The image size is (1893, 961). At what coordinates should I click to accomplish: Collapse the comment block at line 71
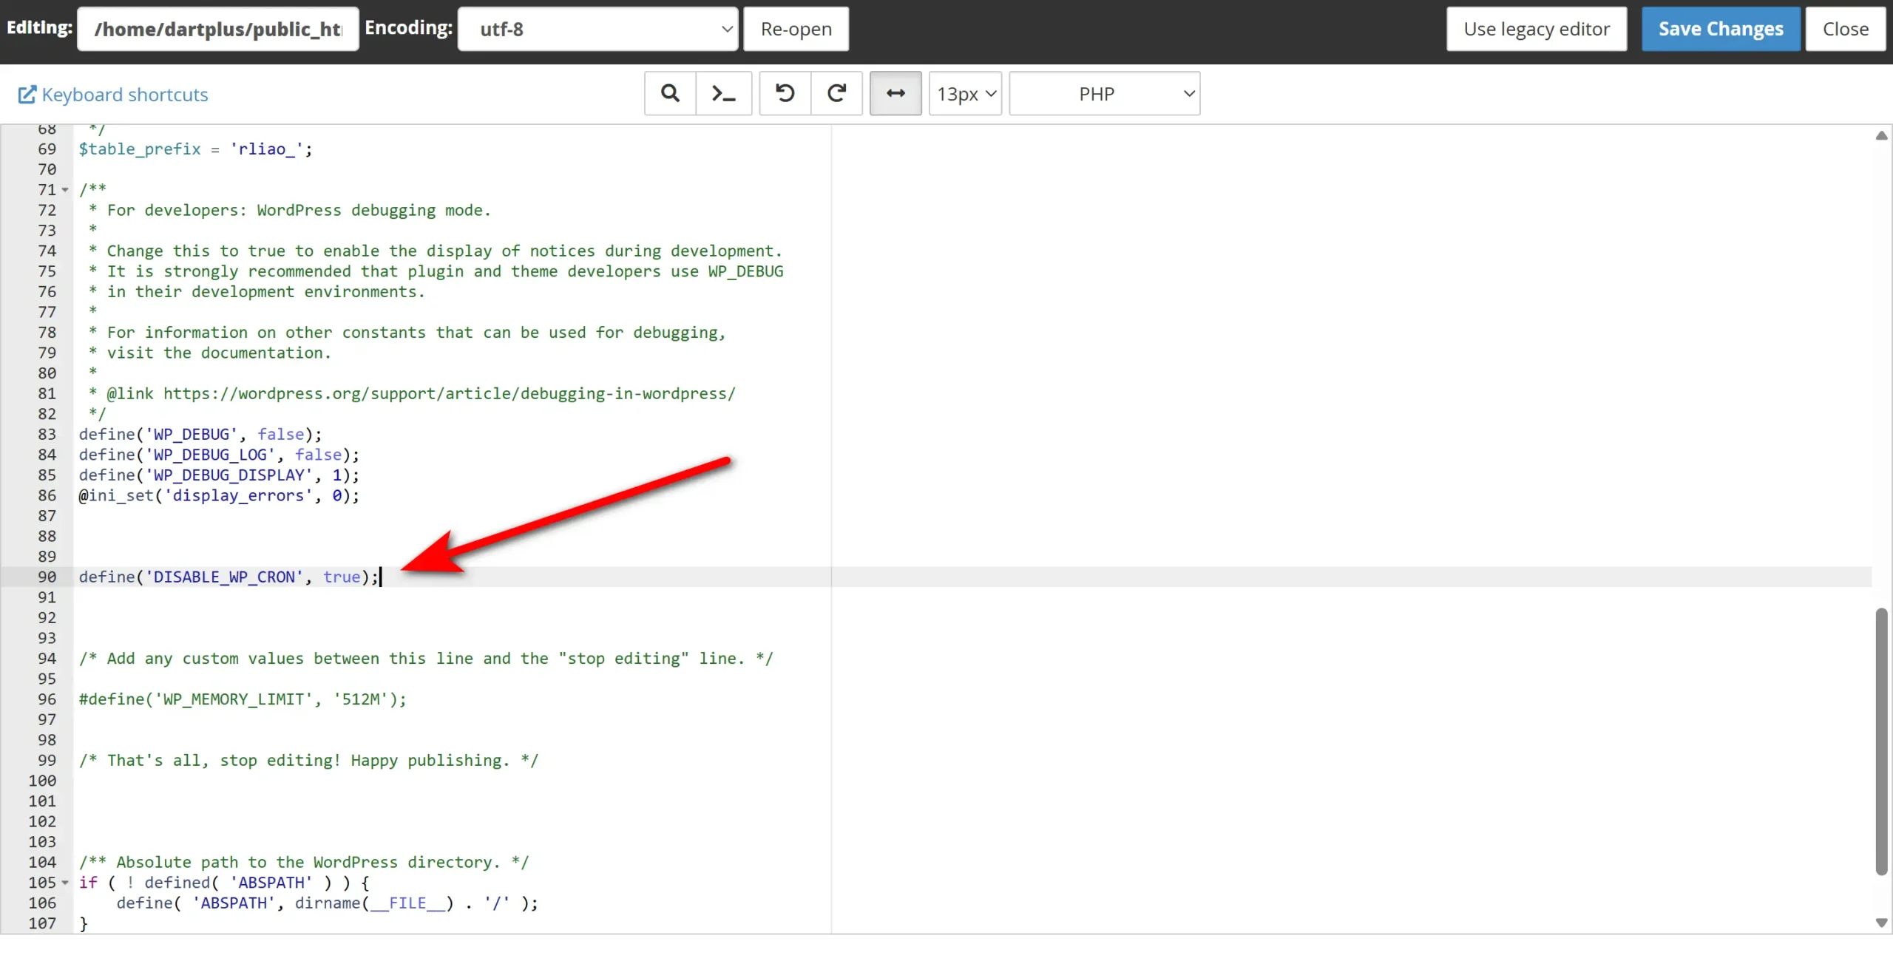click(66, 189)
